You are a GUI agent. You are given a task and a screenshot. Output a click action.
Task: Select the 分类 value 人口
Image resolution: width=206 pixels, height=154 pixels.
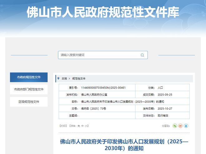click(x=160, y=88)
